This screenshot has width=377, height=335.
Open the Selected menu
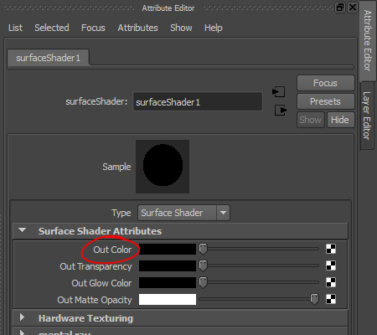52,28
